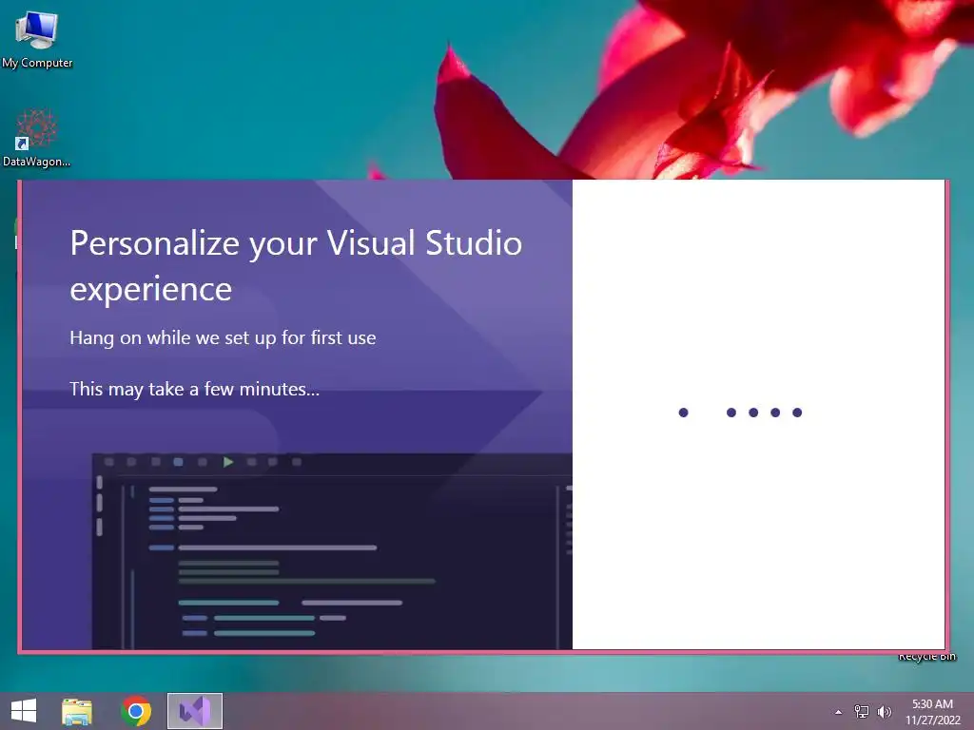This screenshot has width=974, height=730.
Task: Open the My Computer desktop icon
Action: 37,39
